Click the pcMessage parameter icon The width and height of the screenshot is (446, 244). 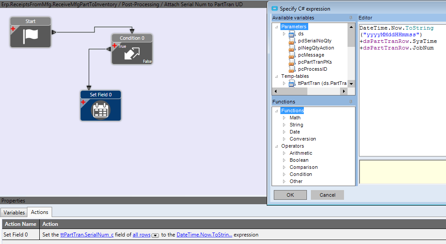(292, 55)
